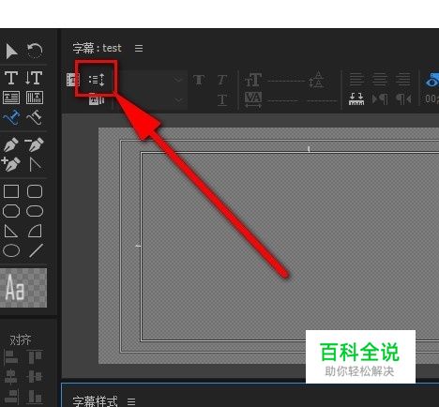
Task: Select the Path Type tool
Action: (11, 117)
